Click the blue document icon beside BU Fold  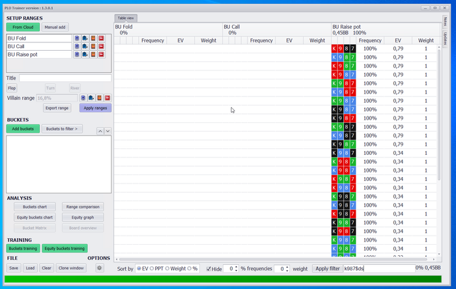tap(77, 38)
